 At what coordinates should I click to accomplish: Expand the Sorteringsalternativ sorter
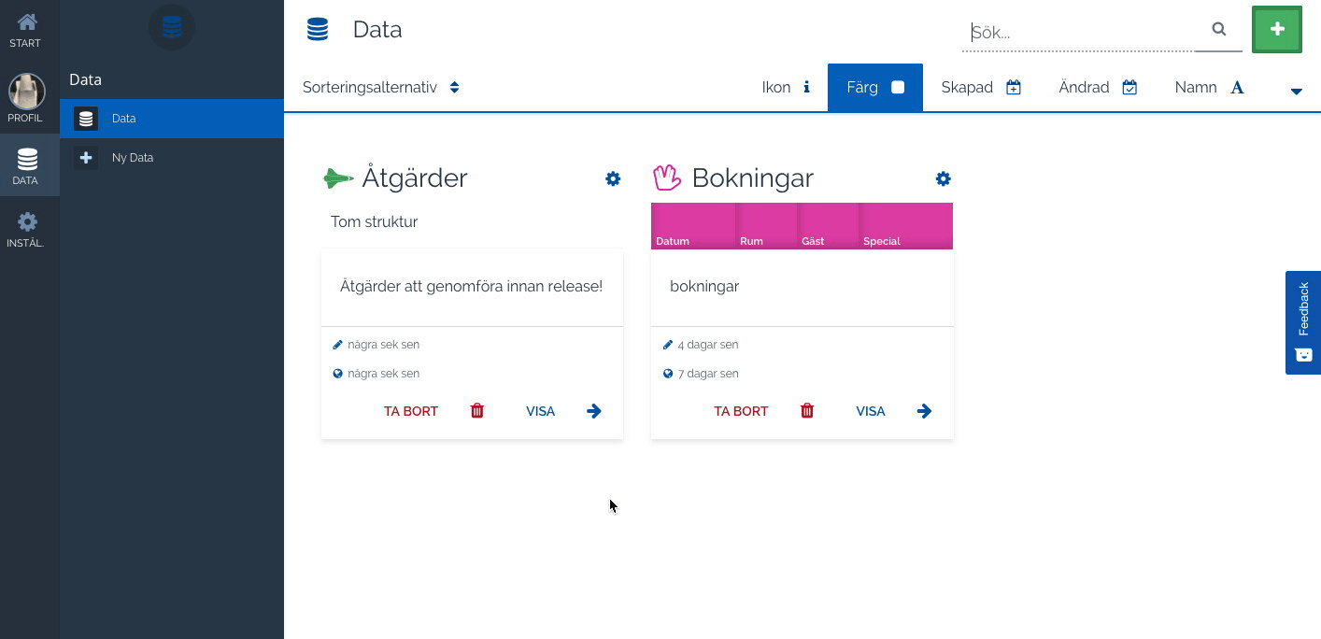click(381, 88)
